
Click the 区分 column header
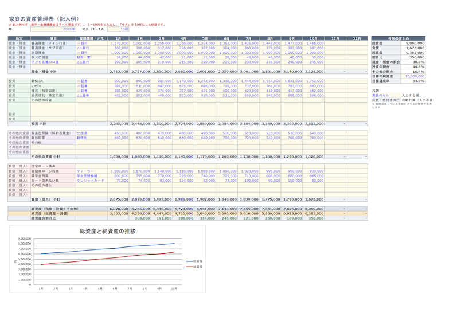point(19,38)
